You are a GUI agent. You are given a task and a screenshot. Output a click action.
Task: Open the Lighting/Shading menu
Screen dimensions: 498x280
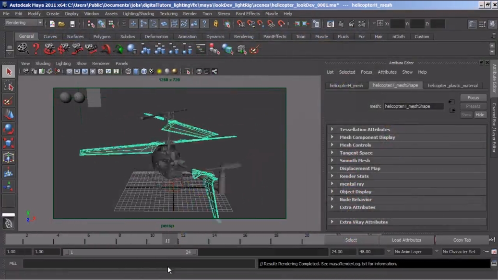[x=139, y=13]
